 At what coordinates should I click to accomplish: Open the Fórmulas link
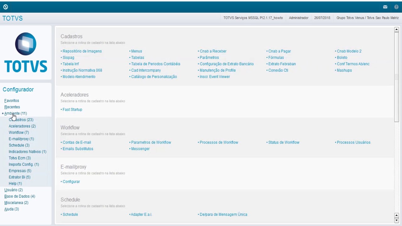(x=276, y=57)
